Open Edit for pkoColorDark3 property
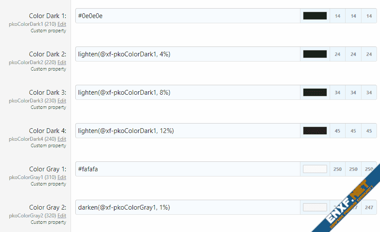 point(62,101)
